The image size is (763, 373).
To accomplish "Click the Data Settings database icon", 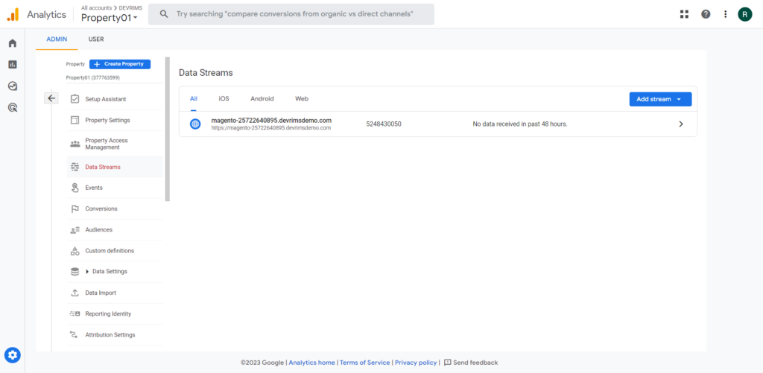I will coord(75,271).
